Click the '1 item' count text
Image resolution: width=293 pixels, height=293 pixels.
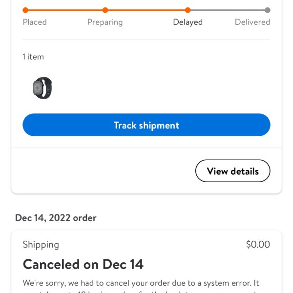point(33,57)
